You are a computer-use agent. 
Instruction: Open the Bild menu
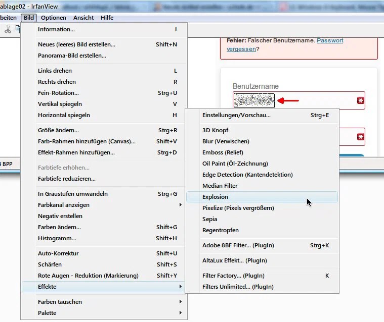pyautogui.click(x=29, y=18)
